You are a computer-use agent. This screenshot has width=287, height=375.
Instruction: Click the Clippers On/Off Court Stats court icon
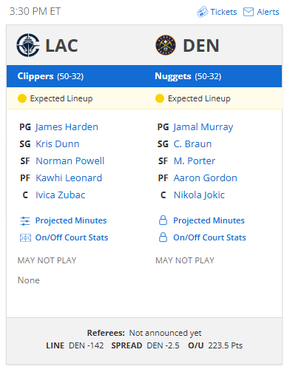[25, 237]
